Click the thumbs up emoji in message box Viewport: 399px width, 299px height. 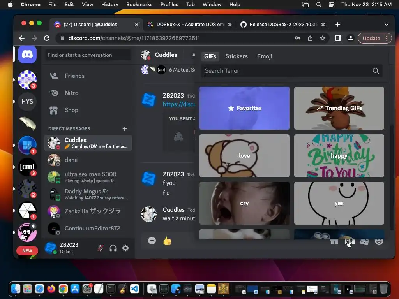(x=167, y=241)
